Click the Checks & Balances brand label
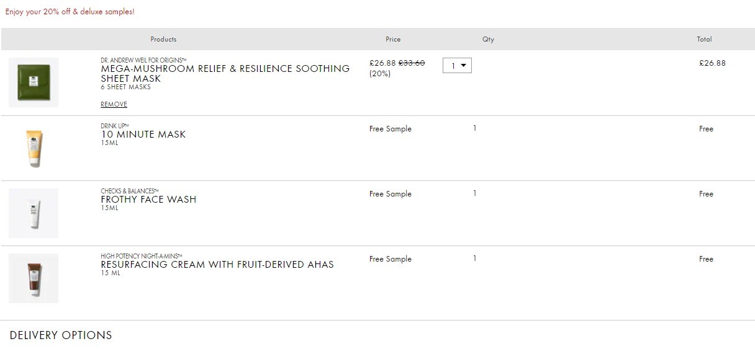755x349 pixels. [x=130, y=191]
